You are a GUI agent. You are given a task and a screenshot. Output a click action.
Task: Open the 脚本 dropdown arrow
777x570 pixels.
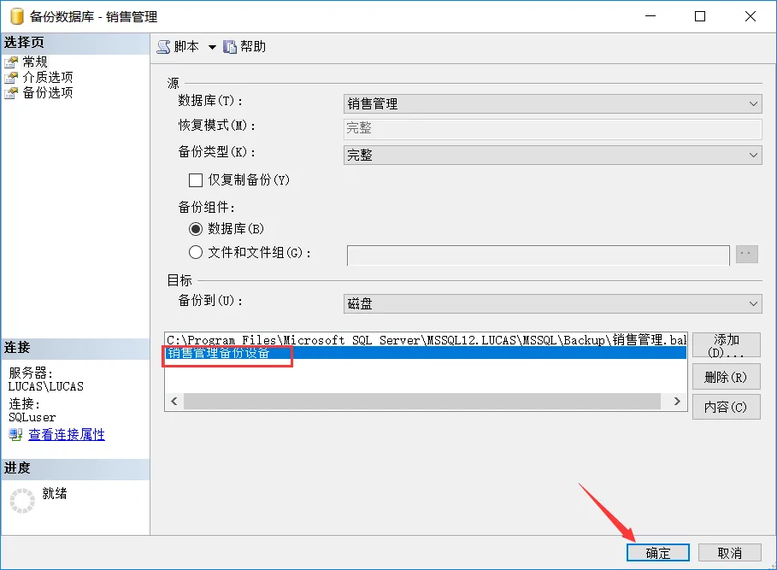coord(212,48)
